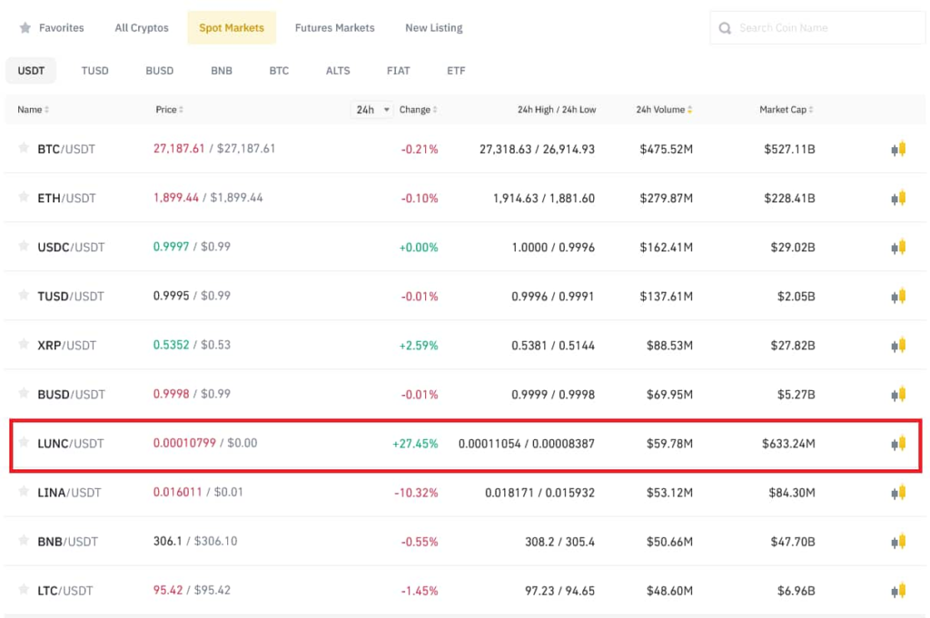Click LINA change value -10.32%
The height and width of the screenshot is (618, 930).
pyautogui.click(x=416, y=493)
